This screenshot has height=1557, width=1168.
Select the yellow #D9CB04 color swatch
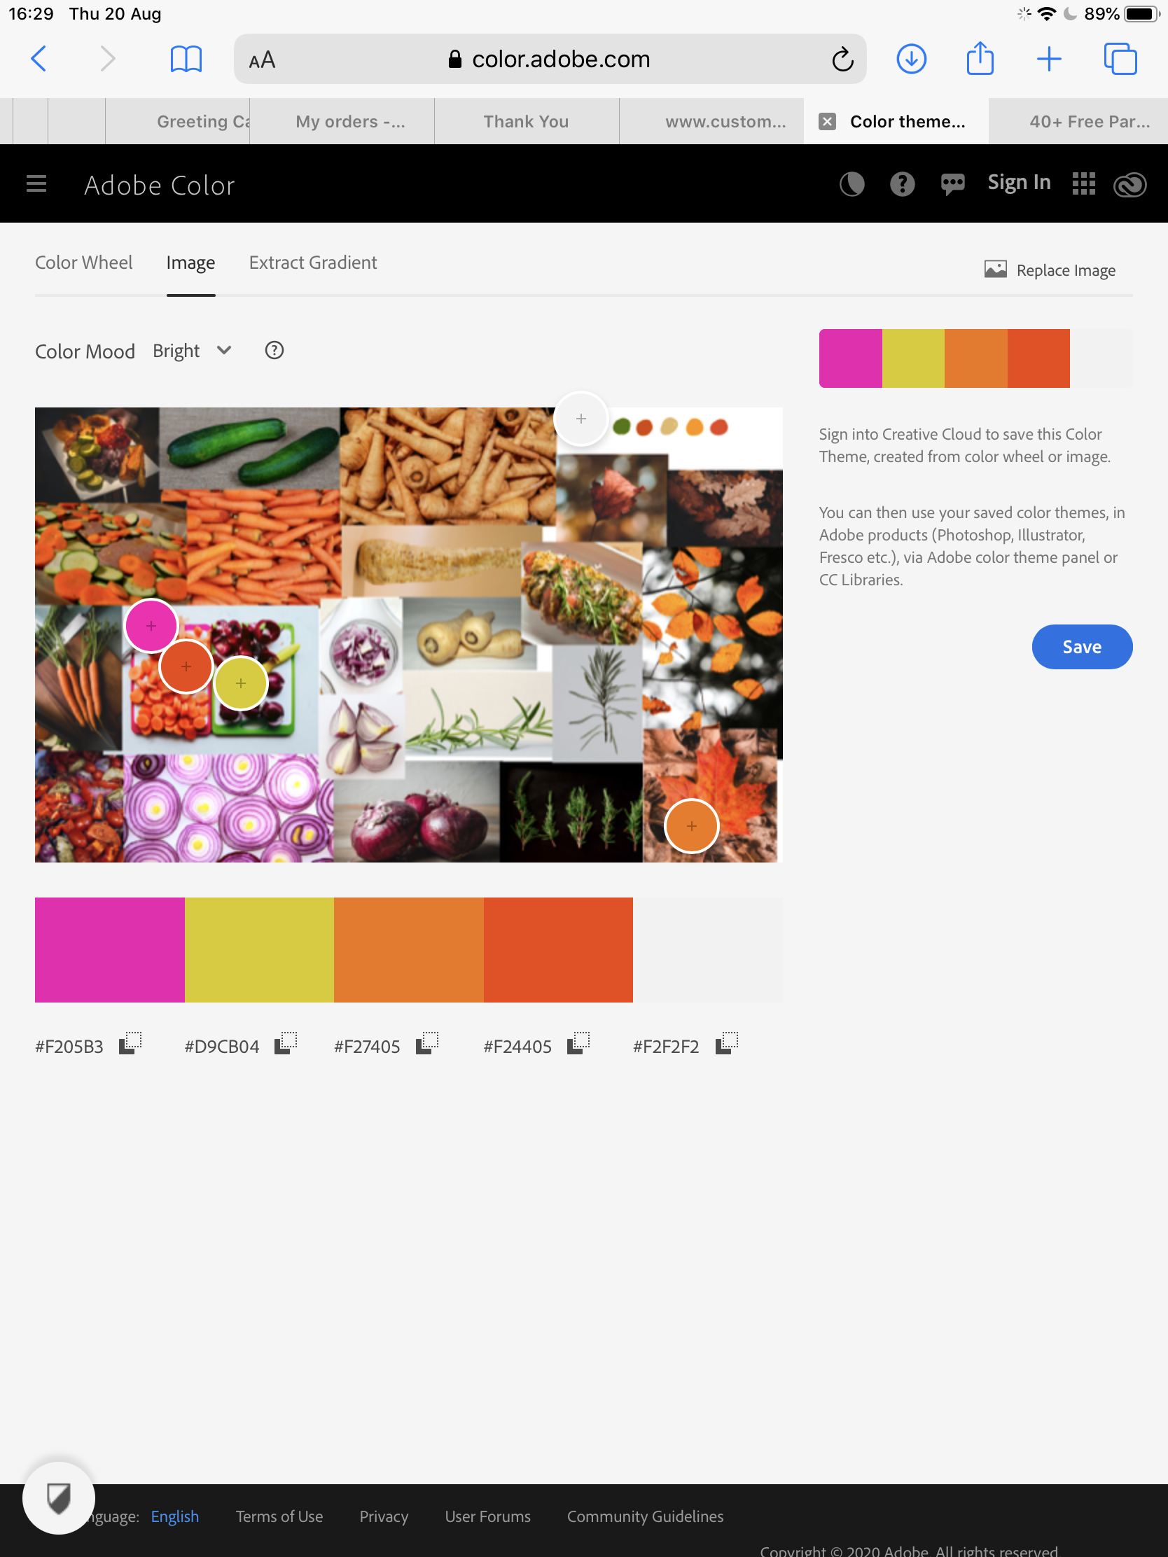pos(259,949)
